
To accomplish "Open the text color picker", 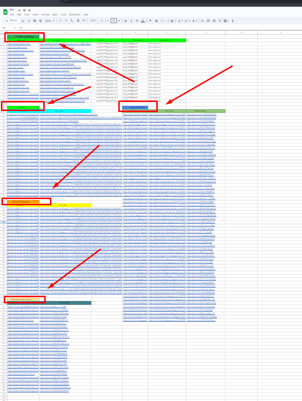I will click(x=143, y=21).
